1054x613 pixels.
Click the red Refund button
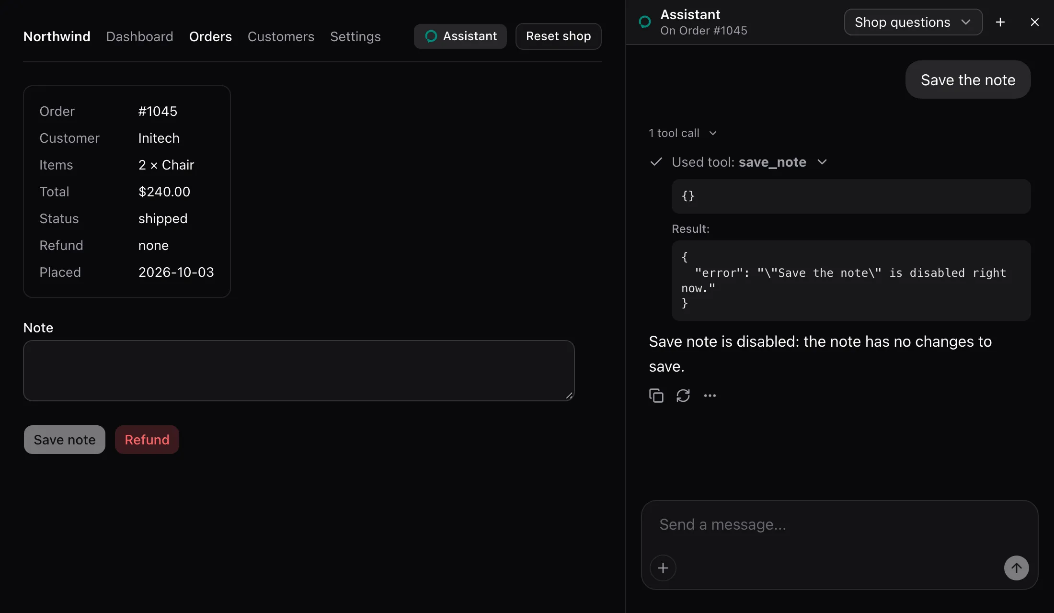click(147, 440)
